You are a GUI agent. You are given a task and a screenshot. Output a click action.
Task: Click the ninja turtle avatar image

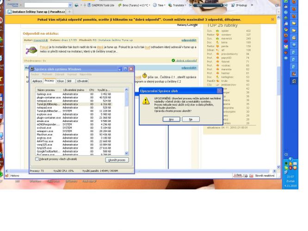[x=31, y=50]
